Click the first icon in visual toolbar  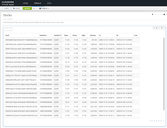[x=154, y=28]
